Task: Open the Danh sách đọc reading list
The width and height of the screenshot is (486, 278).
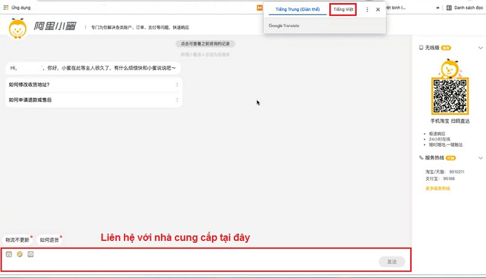Action: (x=465, y=8)
